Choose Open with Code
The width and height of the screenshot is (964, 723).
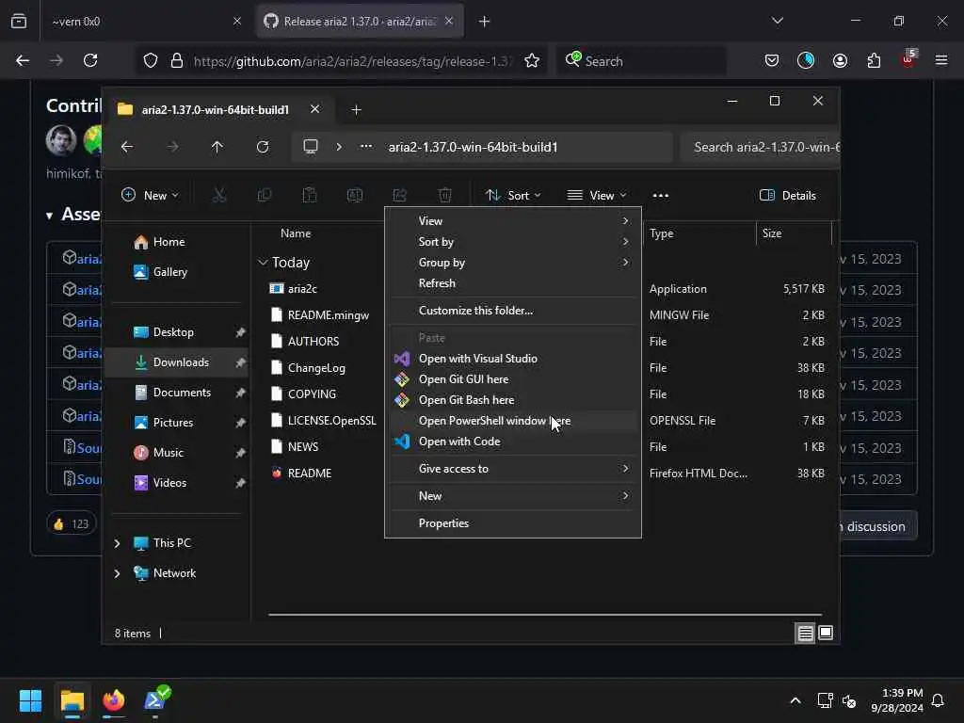tap(513, 442)
